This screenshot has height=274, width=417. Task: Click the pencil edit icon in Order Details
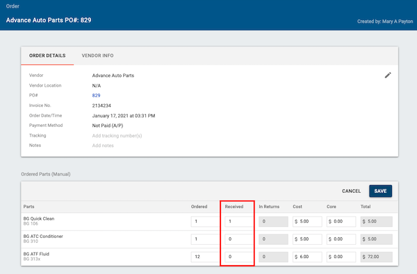tap(388, 76)
